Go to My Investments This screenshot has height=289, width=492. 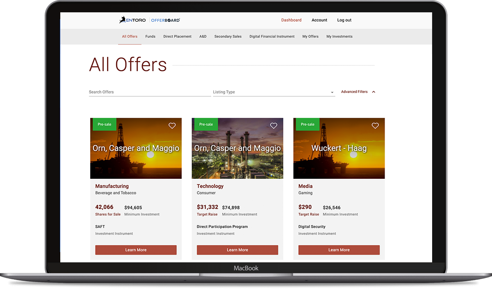[339, 36]
